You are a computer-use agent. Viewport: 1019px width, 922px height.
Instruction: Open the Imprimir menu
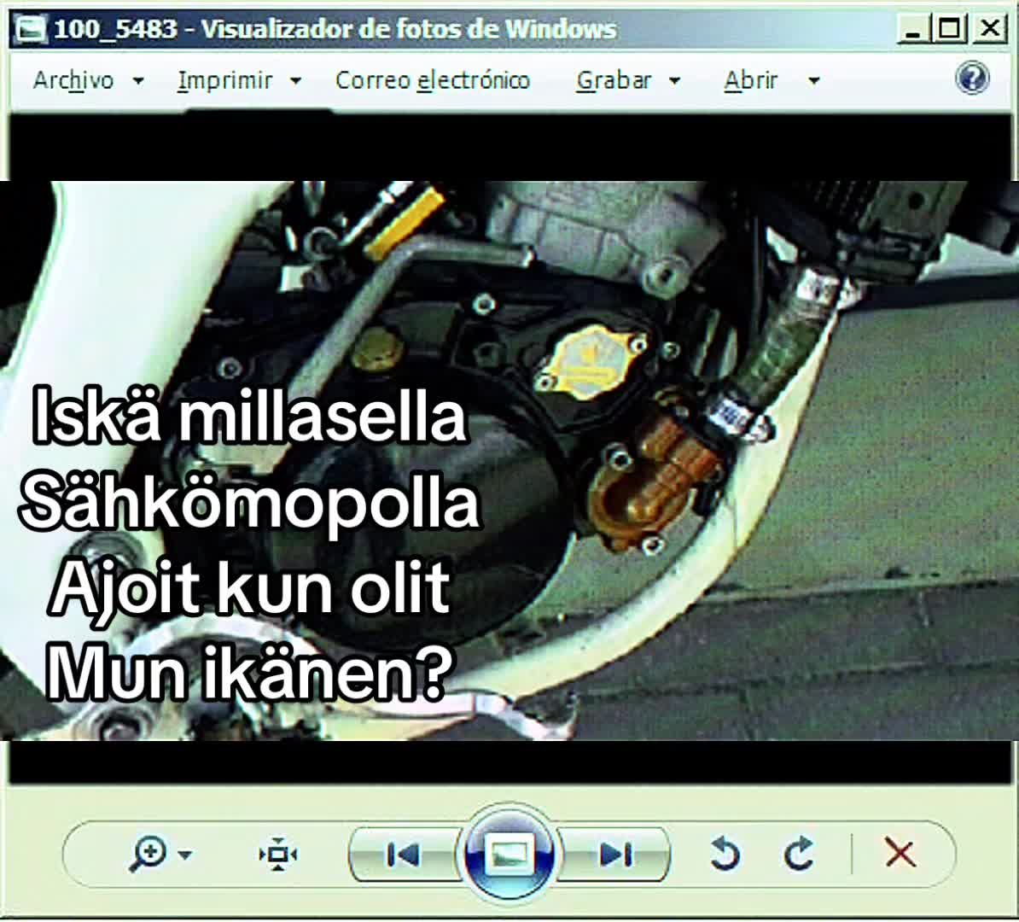[x=239, y=80]
